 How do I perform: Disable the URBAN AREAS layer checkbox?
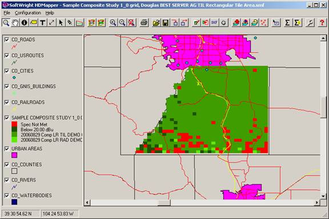coord(7,148)
